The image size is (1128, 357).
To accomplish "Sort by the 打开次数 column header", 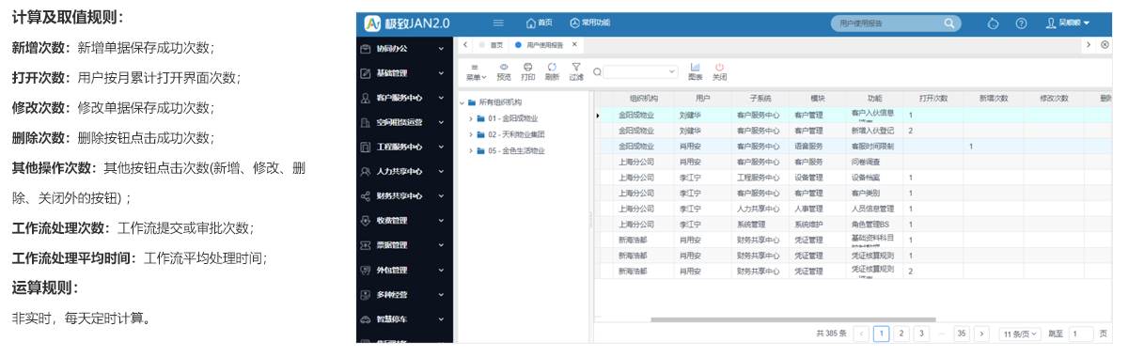I will [932, 98].
